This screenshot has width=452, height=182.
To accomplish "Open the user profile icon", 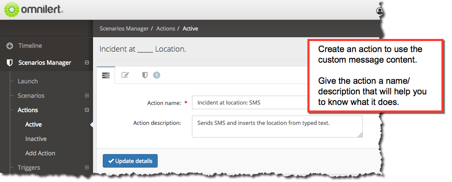I will (x=379, y=11).
